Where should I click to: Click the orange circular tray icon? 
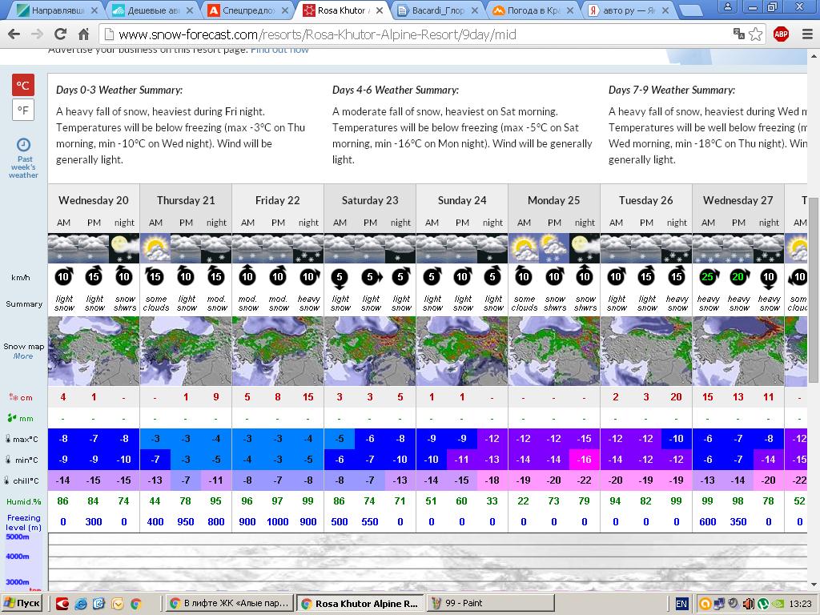point(705,604)
